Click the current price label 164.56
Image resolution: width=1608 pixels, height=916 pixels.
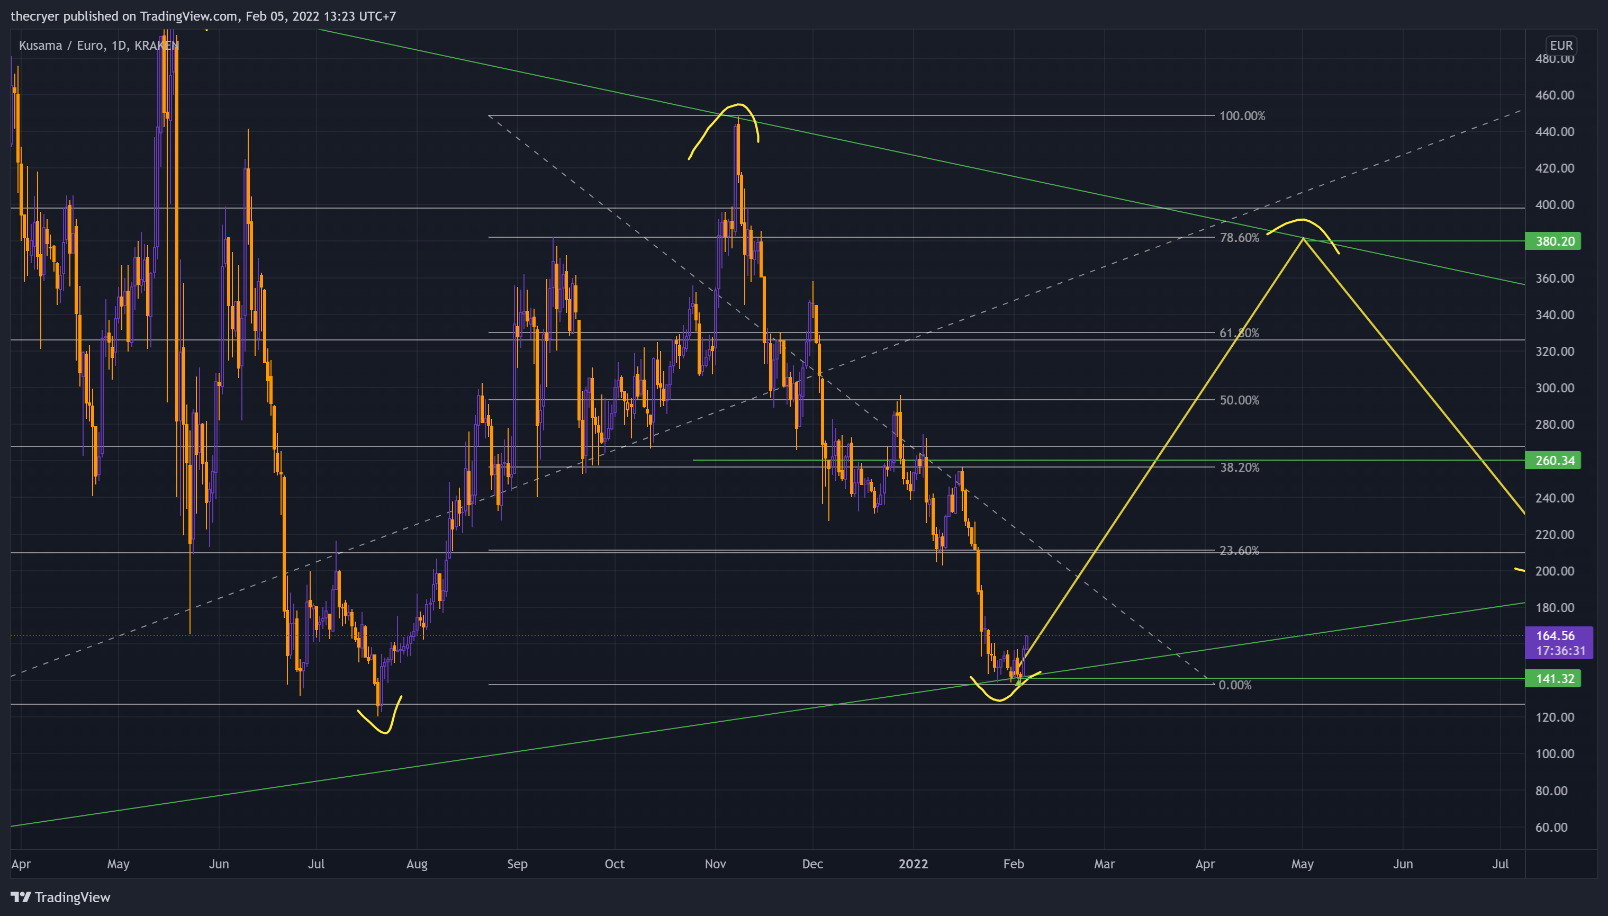click(x=1555, y=636)
